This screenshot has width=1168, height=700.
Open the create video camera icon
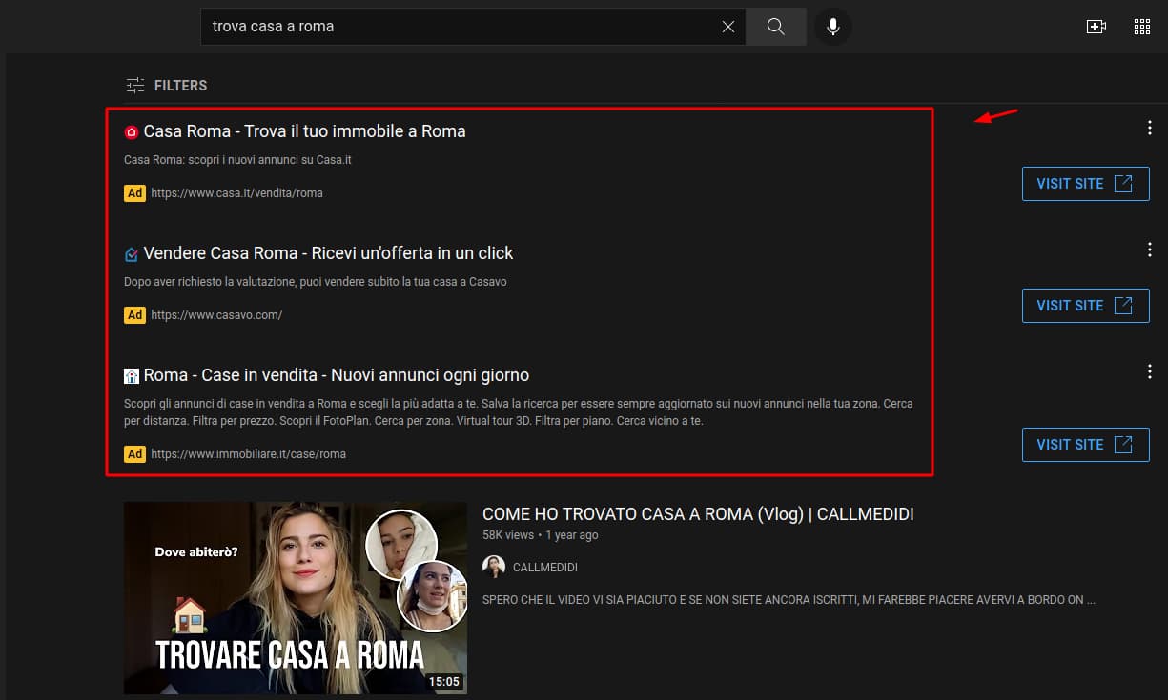(x=1096, y=27)
